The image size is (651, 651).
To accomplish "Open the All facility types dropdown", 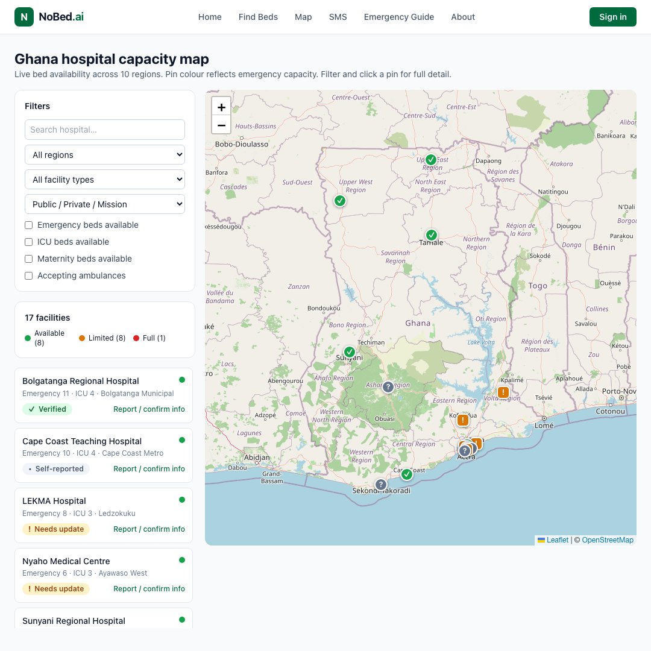I will (105, 180).
